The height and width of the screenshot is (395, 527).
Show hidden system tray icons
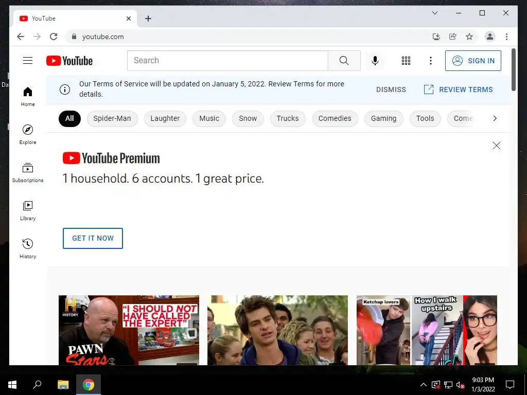[x=424, y=385]
